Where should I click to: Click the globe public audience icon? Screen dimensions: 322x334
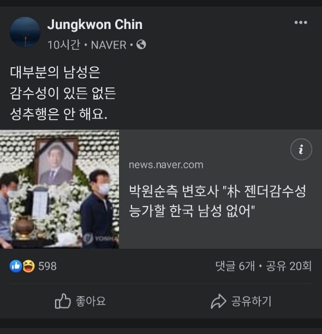click(x=141, y=45)
